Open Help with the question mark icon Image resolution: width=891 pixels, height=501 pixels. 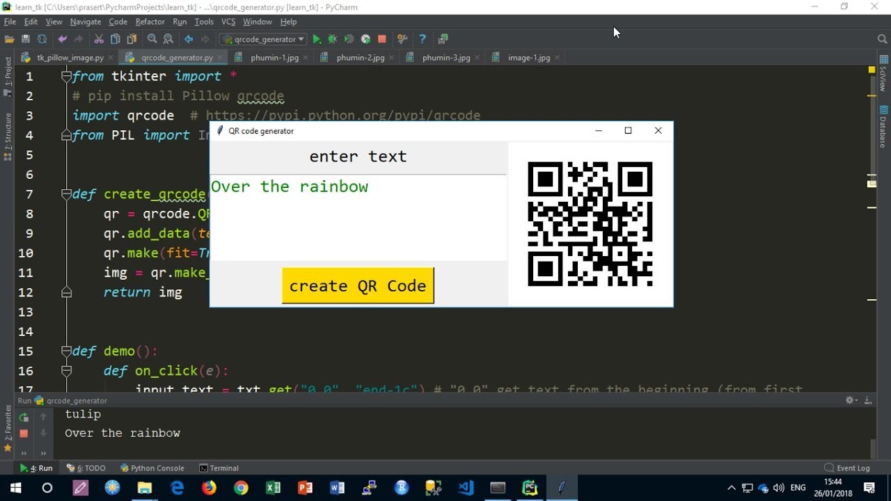click(422, 39)
